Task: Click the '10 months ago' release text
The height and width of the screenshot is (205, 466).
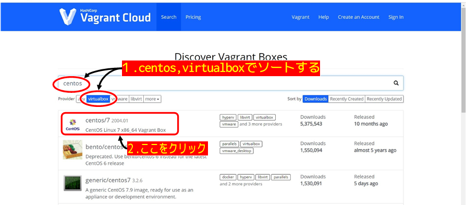Action: 371,124
